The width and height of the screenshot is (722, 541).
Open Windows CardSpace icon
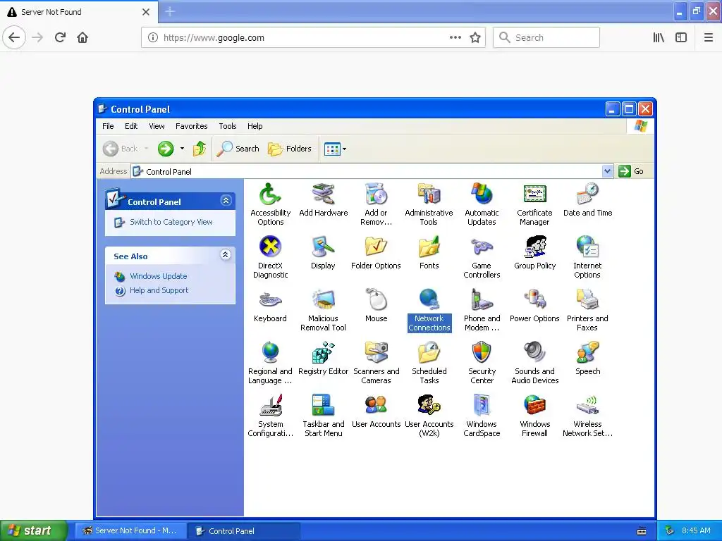click(482, 416)
